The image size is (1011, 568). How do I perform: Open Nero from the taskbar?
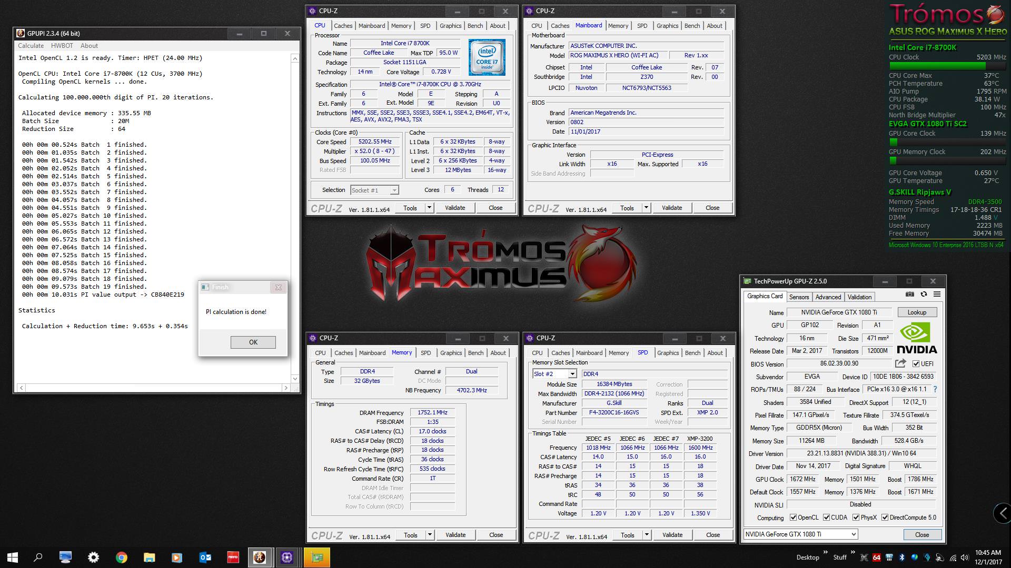click(233, 557)
